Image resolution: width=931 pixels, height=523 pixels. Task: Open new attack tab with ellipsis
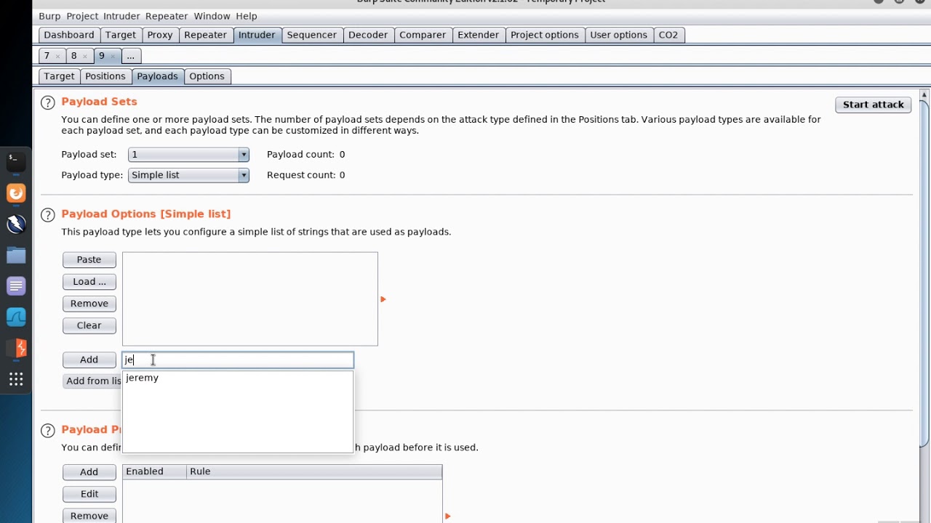(x=130, y=56)
